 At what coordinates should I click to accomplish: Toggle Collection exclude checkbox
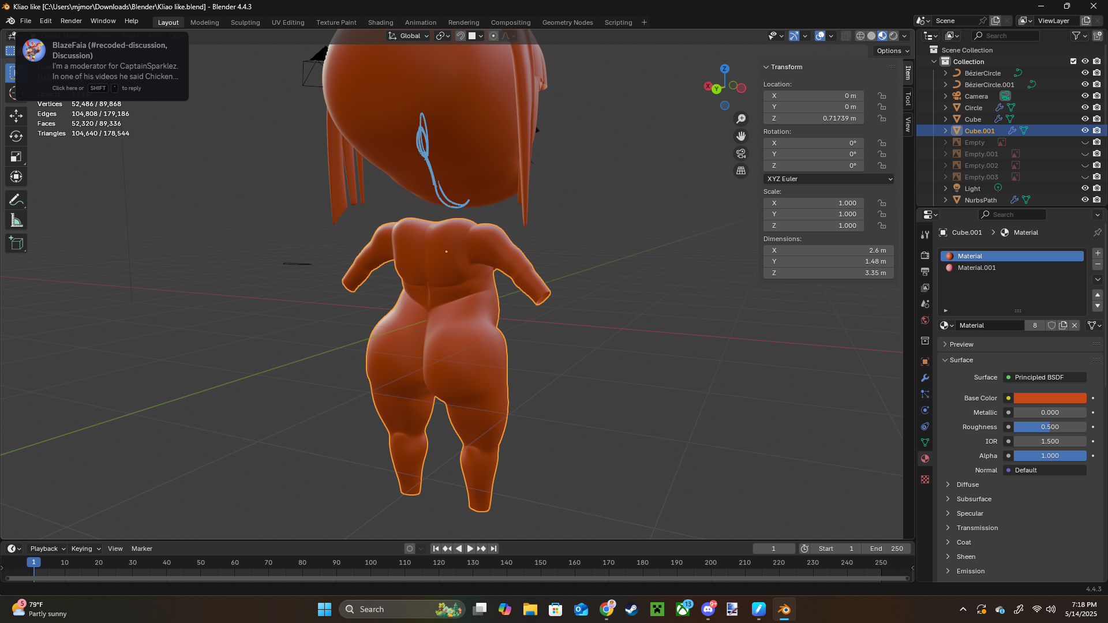1073,61
